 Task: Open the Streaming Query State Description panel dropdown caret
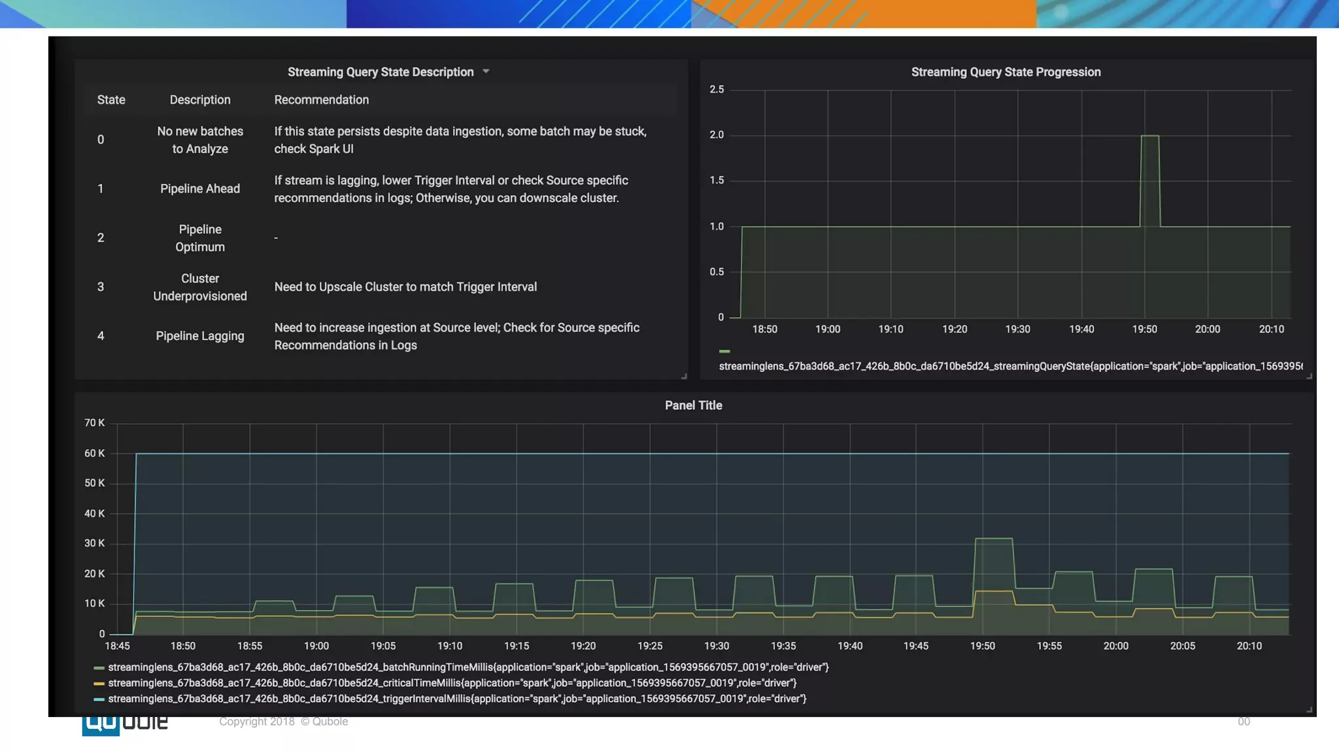[x=486, y=71]
